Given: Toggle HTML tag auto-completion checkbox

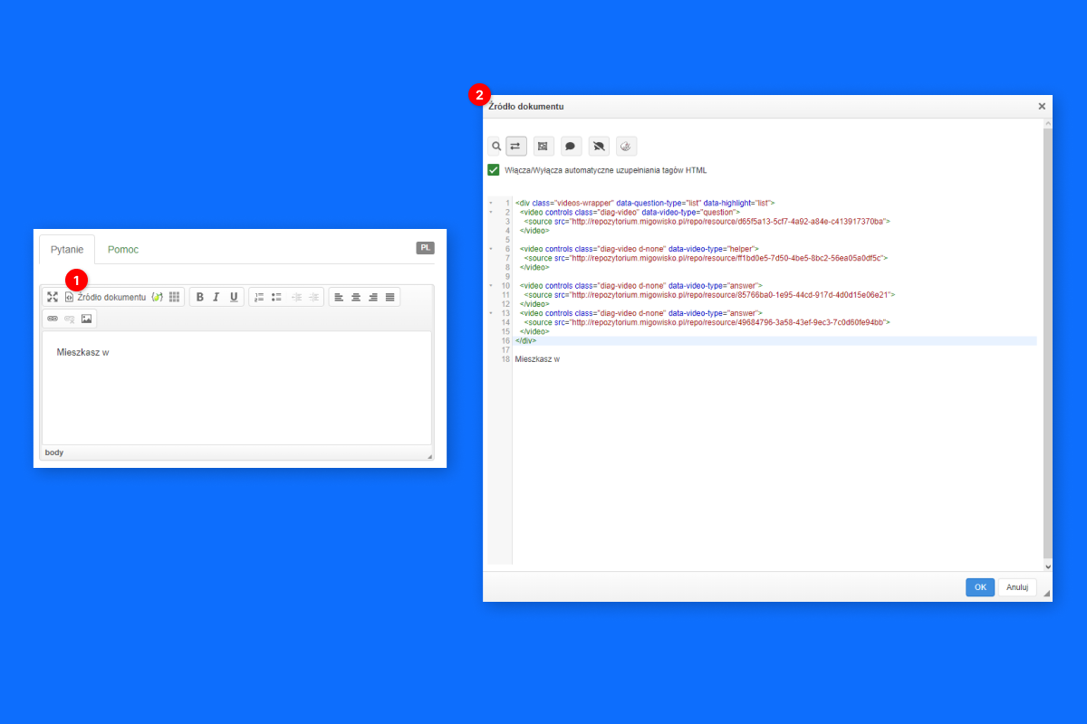Looking at the screenshot, I should (494, 170).
